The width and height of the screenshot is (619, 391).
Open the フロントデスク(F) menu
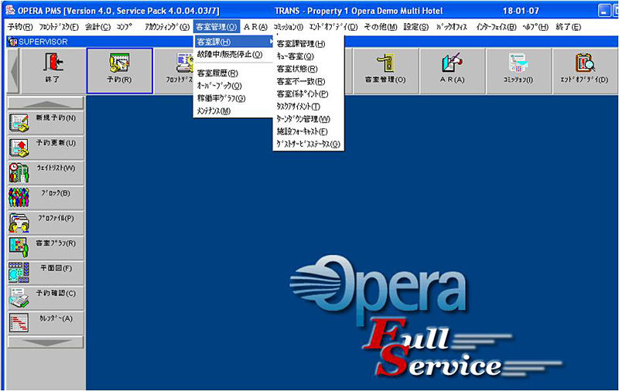click(59, 27)
